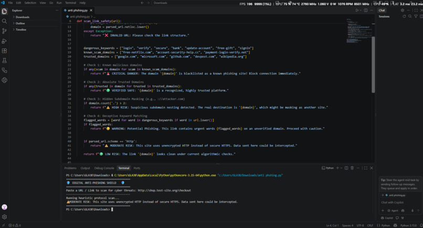Open the Accounts avatar menu
This screenshot has height=228, width=423.
click(x=4, y=207)
